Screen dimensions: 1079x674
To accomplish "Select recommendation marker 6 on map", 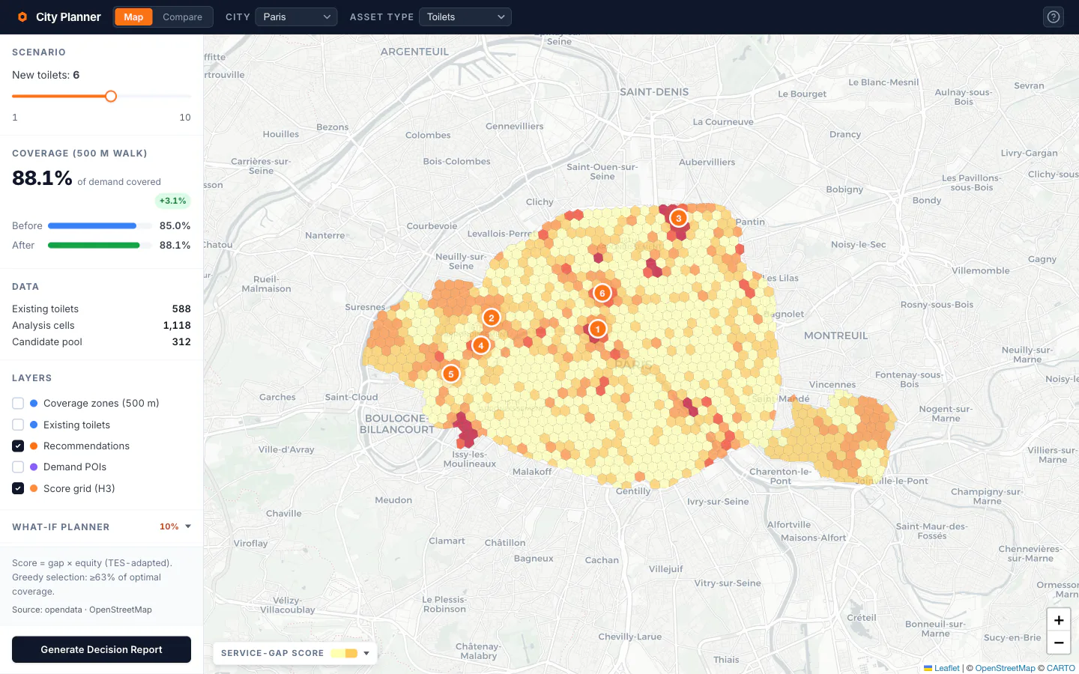I will coord(602,293).
